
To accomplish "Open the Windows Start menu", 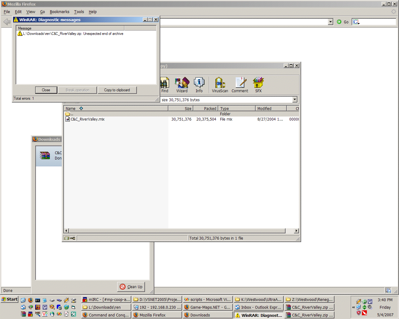I will pos(9,299).
